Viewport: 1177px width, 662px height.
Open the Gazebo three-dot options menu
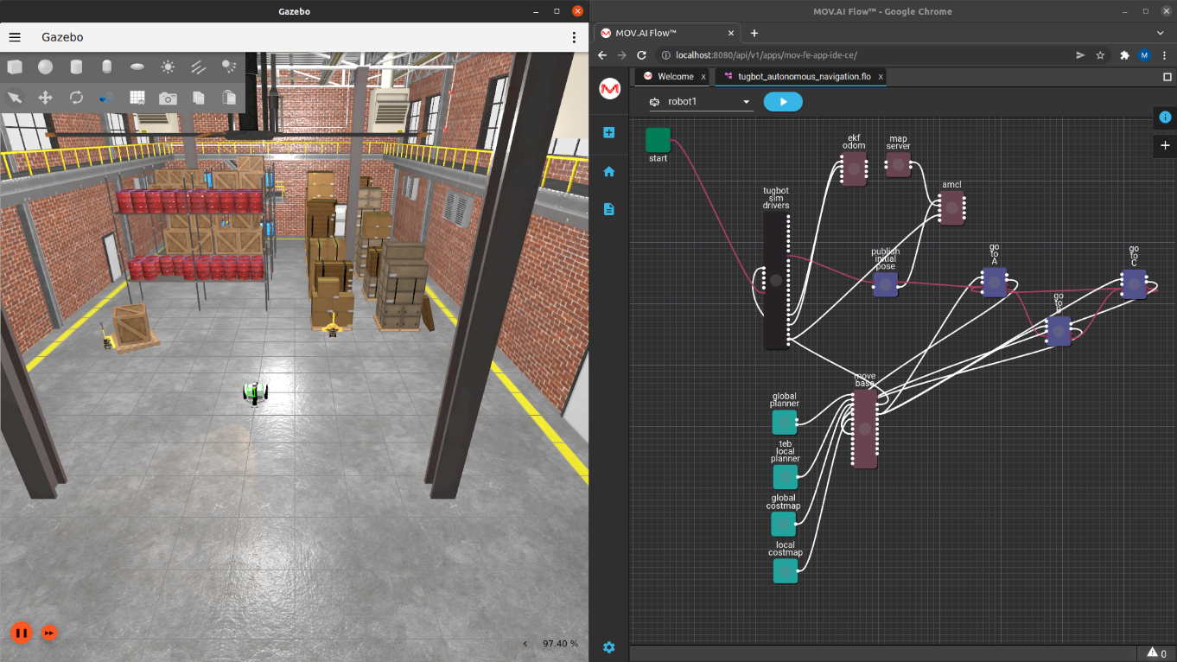[x=574, y=37]
